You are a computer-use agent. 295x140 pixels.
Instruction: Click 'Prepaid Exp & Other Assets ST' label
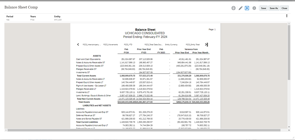[90, 66]
